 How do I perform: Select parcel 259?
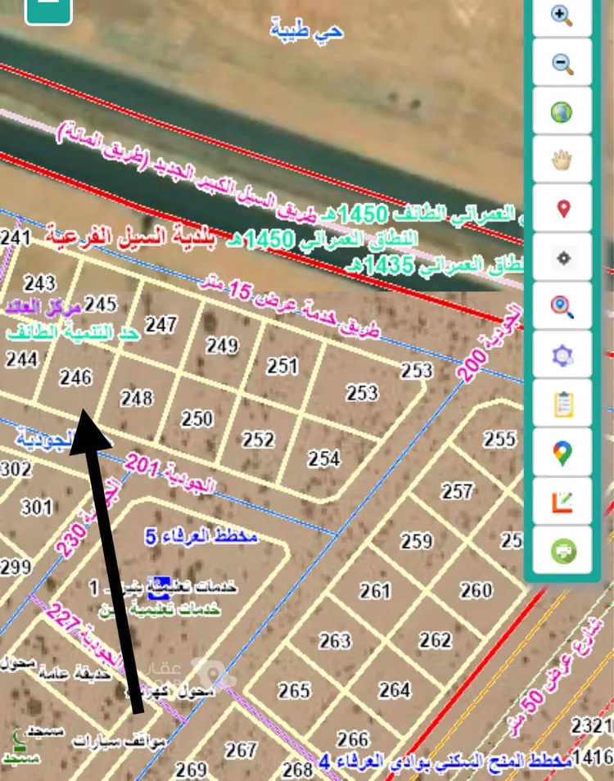(x=417, y=540)
